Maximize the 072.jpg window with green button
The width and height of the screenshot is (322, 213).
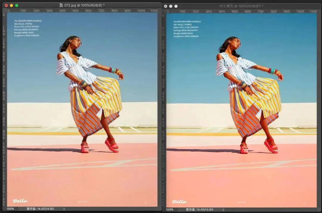[x=17, y=5]
